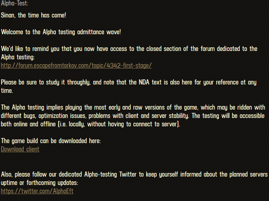This screenshot has height=201, width=269.
Task: Open the twitter.com/AlphaEft link
Action: tap(37, 191)
